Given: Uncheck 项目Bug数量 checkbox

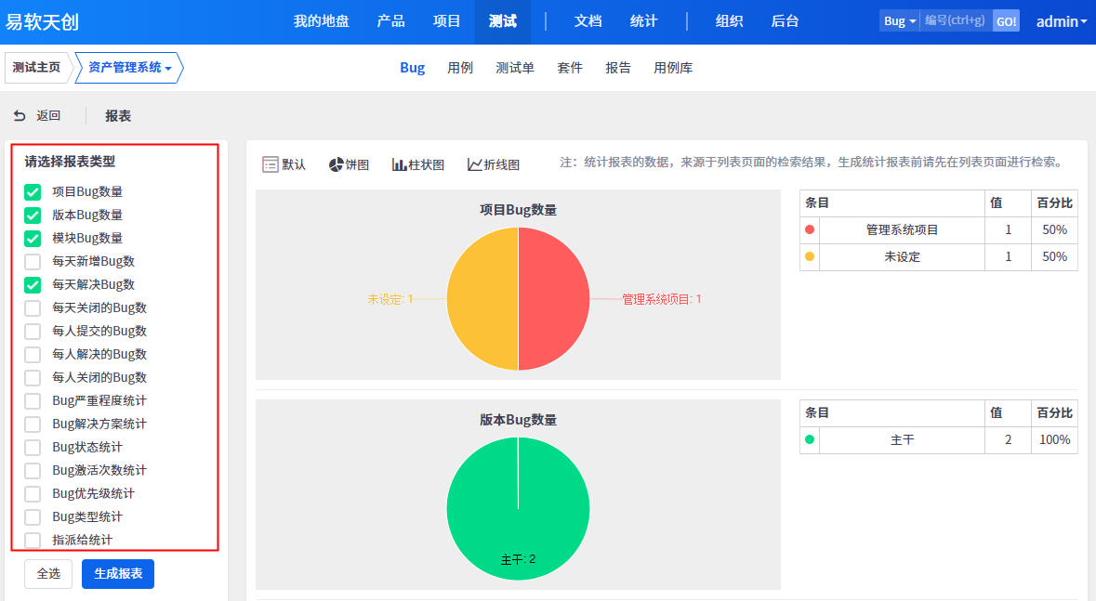Looking at the screenshot, I should [x=33, y=192].
